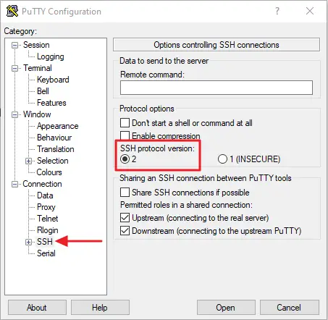Choose SSH protocol version 2 radio
The image size is (328, 320).
pos(125,159)
